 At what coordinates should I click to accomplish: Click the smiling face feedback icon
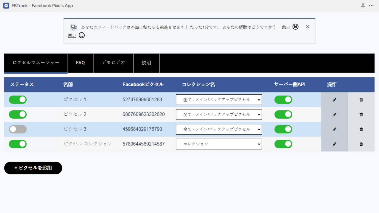coord(296,27)
